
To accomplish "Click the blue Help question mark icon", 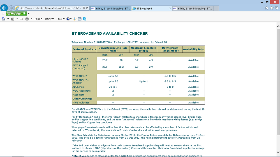I will [68, 19].
